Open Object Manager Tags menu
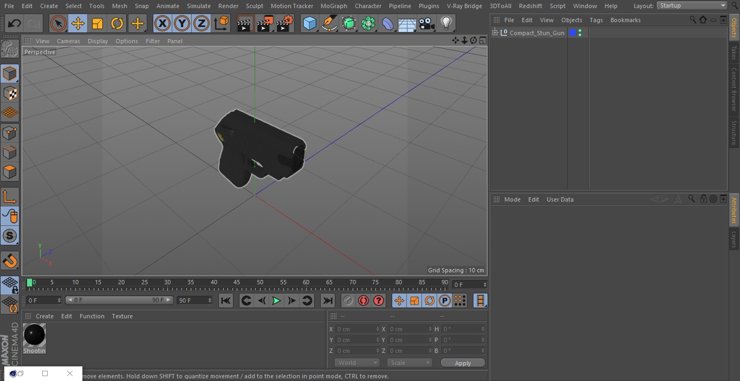The image size is (740, 381). 596,20
